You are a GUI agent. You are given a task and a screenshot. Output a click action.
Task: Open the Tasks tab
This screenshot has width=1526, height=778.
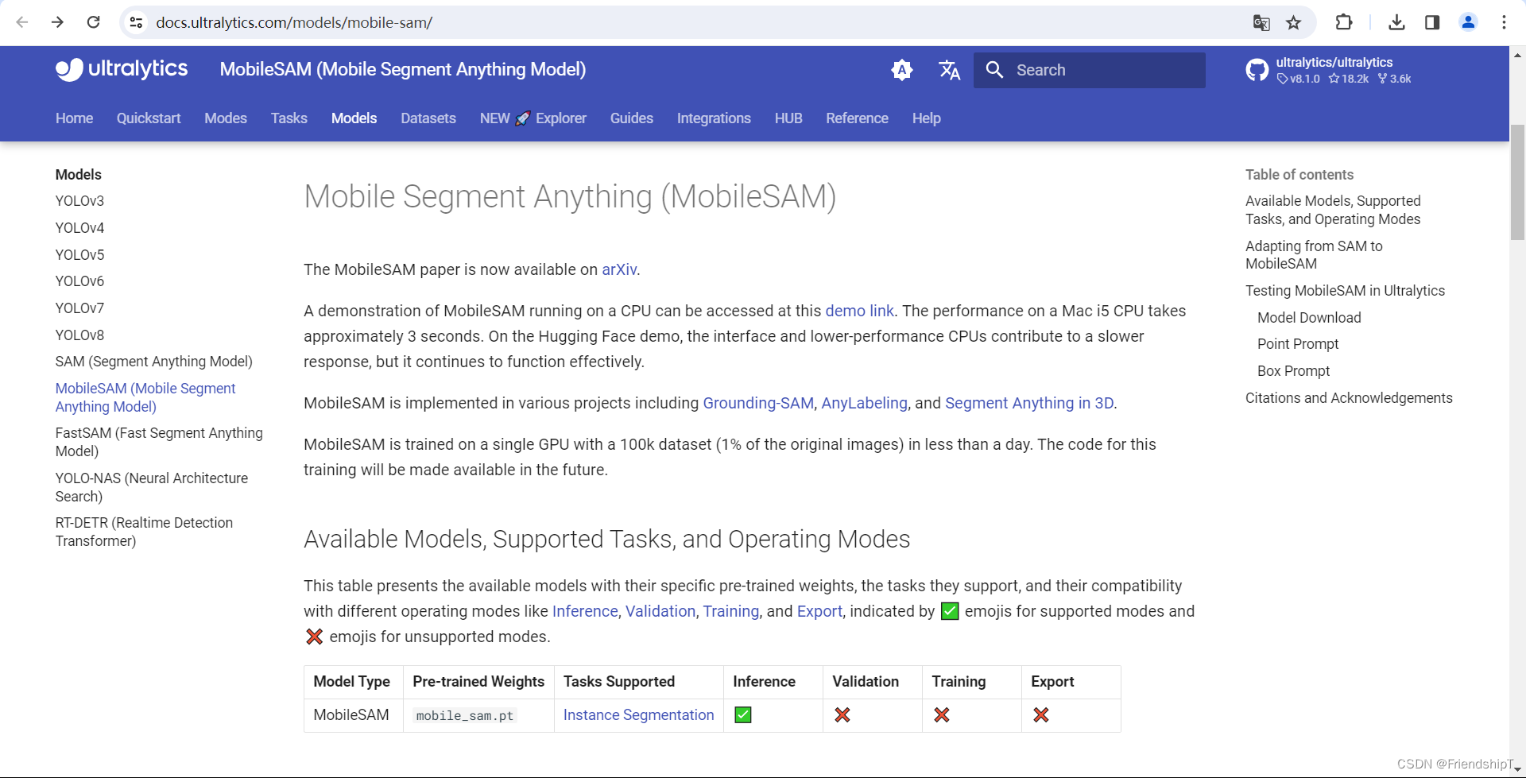pos(289,118)
